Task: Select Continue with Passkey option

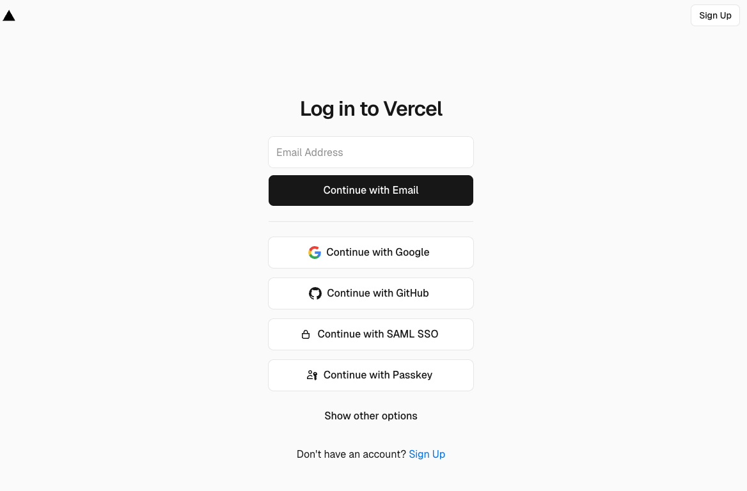Action: (371, 375)
